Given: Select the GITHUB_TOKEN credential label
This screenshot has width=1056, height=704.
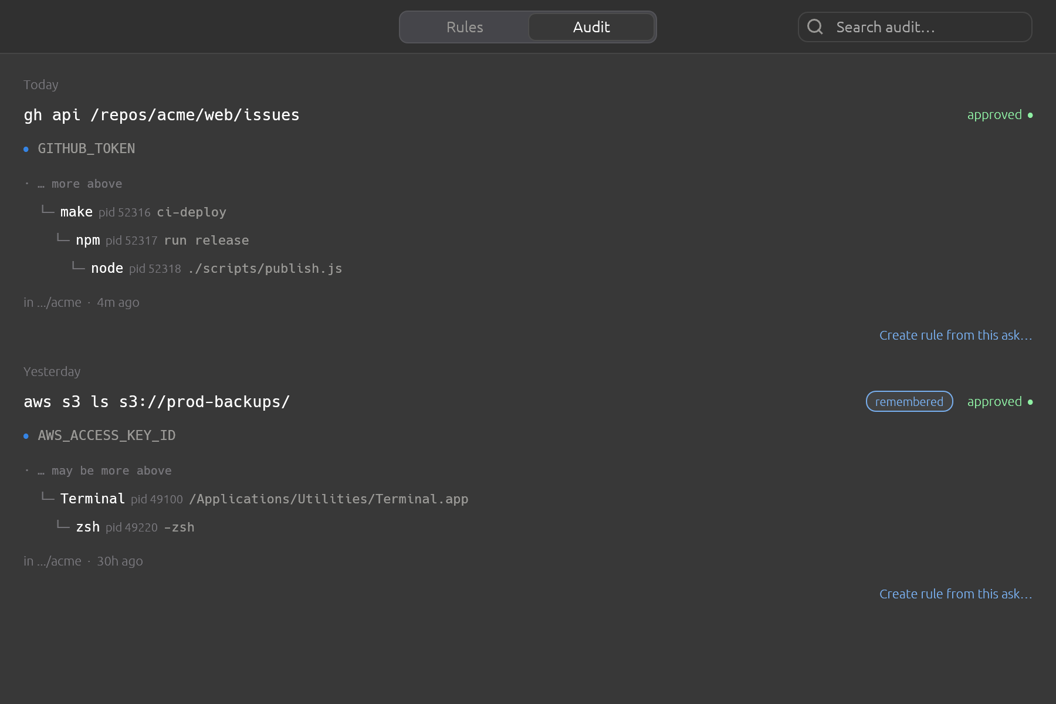Looking at the screenshot, I should (x=86, y=148).
